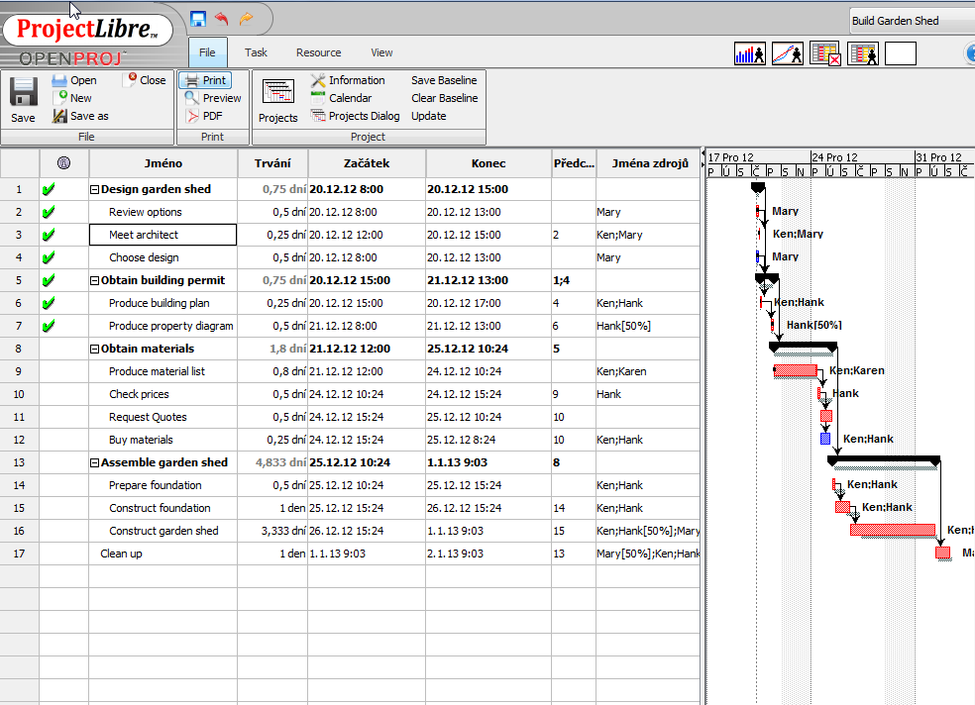
Task: Click duration cell 3,333 dní
Action: click(272, 531)
